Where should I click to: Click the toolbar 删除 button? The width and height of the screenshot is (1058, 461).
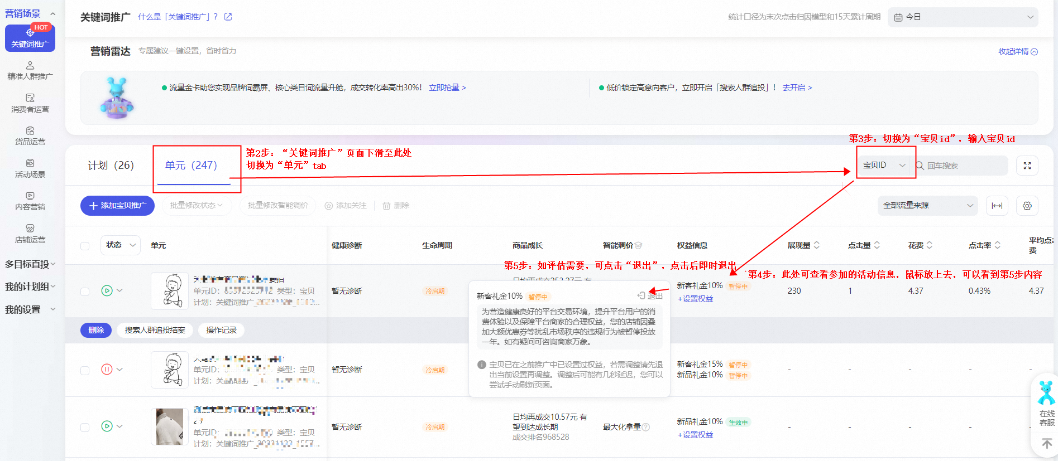pos(396,206)
